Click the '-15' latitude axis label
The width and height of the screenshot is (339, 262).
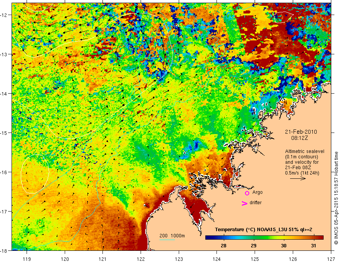click(4, 133)
